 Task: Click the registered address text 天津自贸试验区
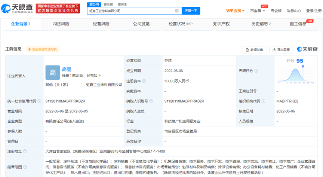[x=105, y=151]
